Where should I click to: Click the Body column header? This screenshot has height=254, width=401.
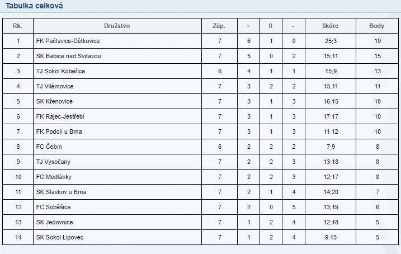[377, 26]
